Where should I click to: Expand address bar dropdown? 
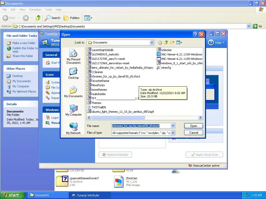pos(249,26)
